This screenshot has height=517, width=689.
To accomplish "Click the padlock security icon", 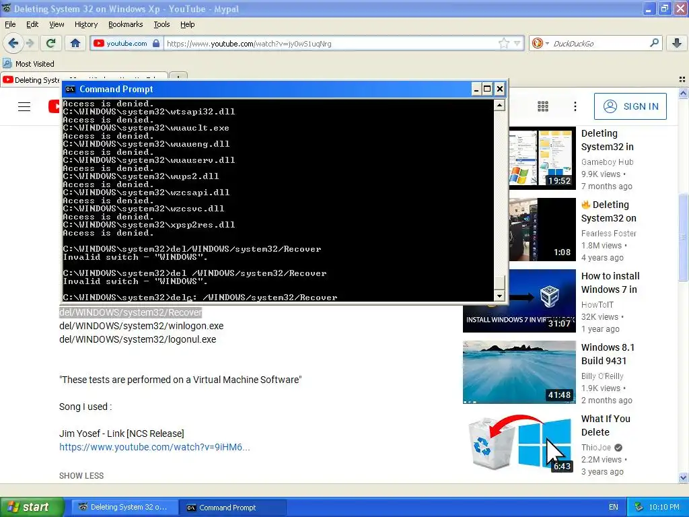I will (155, 43).
